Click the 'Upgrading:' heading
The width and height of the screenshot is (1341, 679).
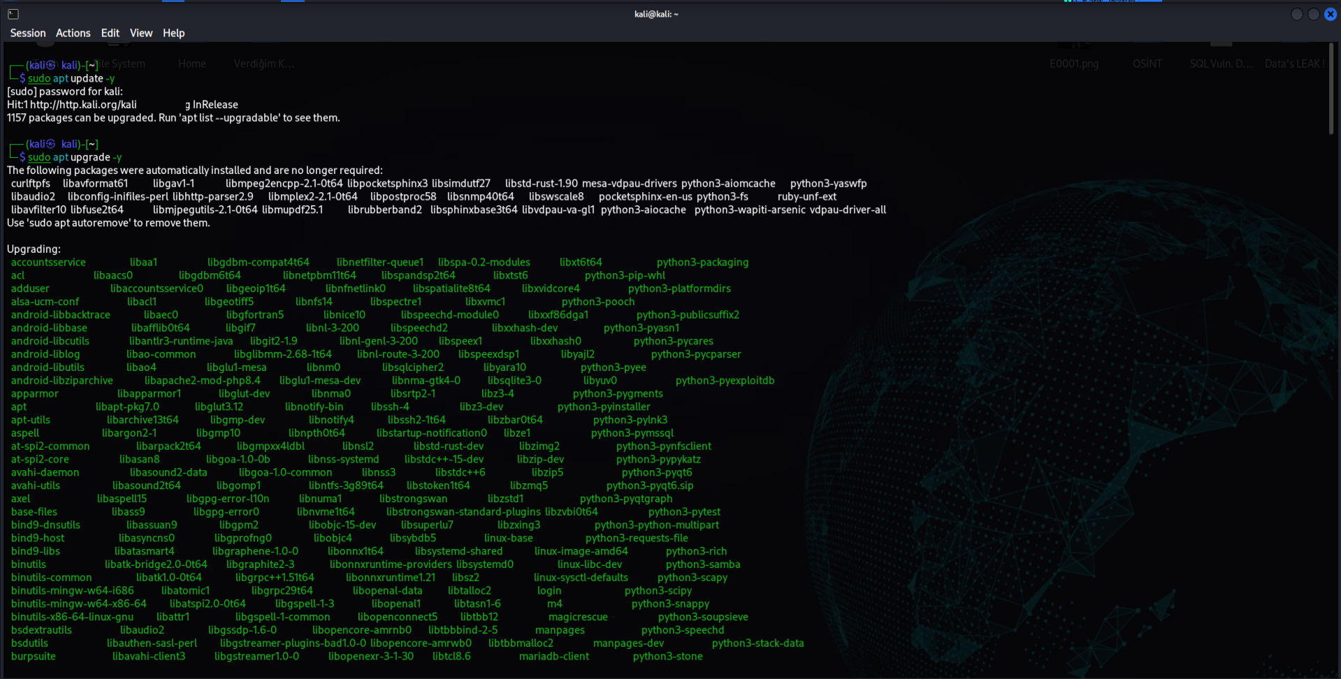click(x=34, y=249)
